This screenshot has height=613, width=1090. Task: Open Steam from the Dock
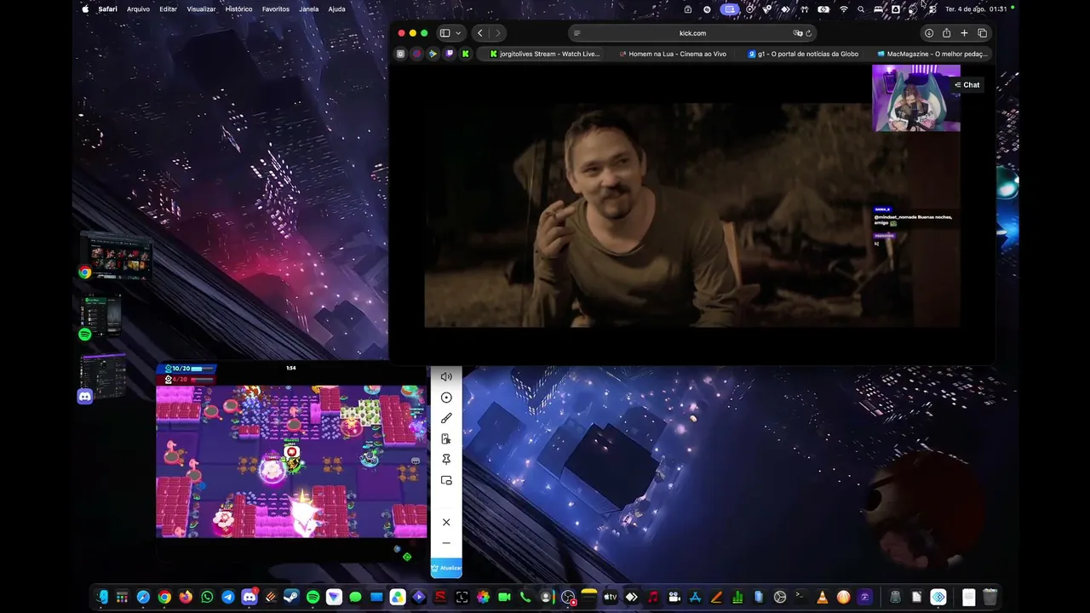291,598
